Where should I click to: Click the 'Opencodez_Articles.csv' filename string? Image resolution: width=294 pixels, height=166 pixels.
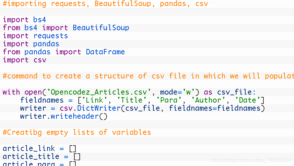[x=99, y=92]
